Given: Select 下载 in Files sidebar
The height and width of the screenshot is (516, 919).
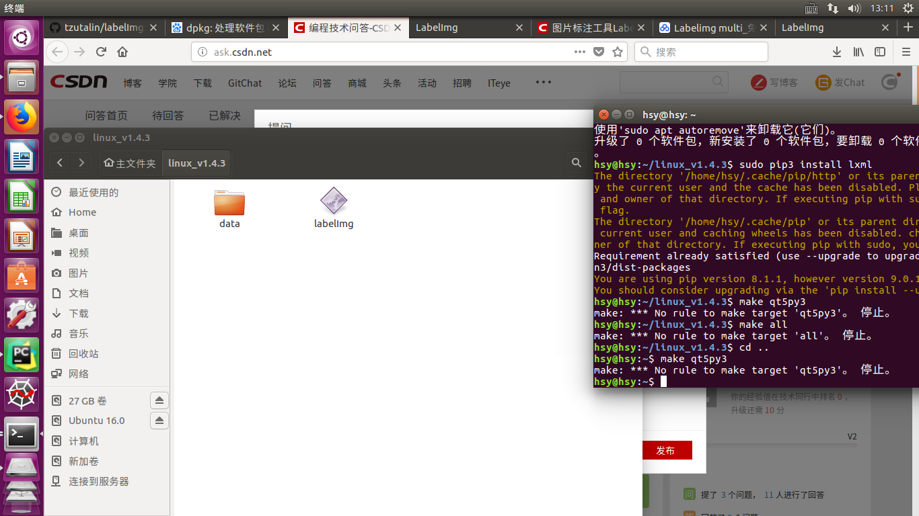Looking at the screenshot, I should point(71,313).
